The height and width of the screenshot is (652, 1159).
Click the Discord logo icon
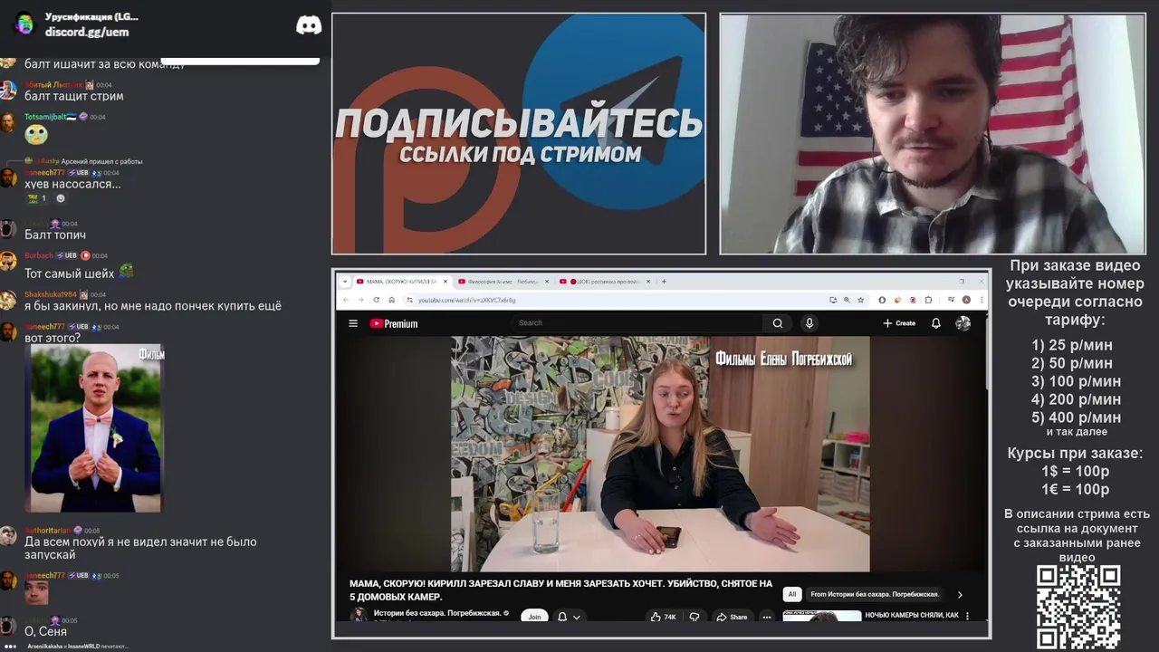309,25
